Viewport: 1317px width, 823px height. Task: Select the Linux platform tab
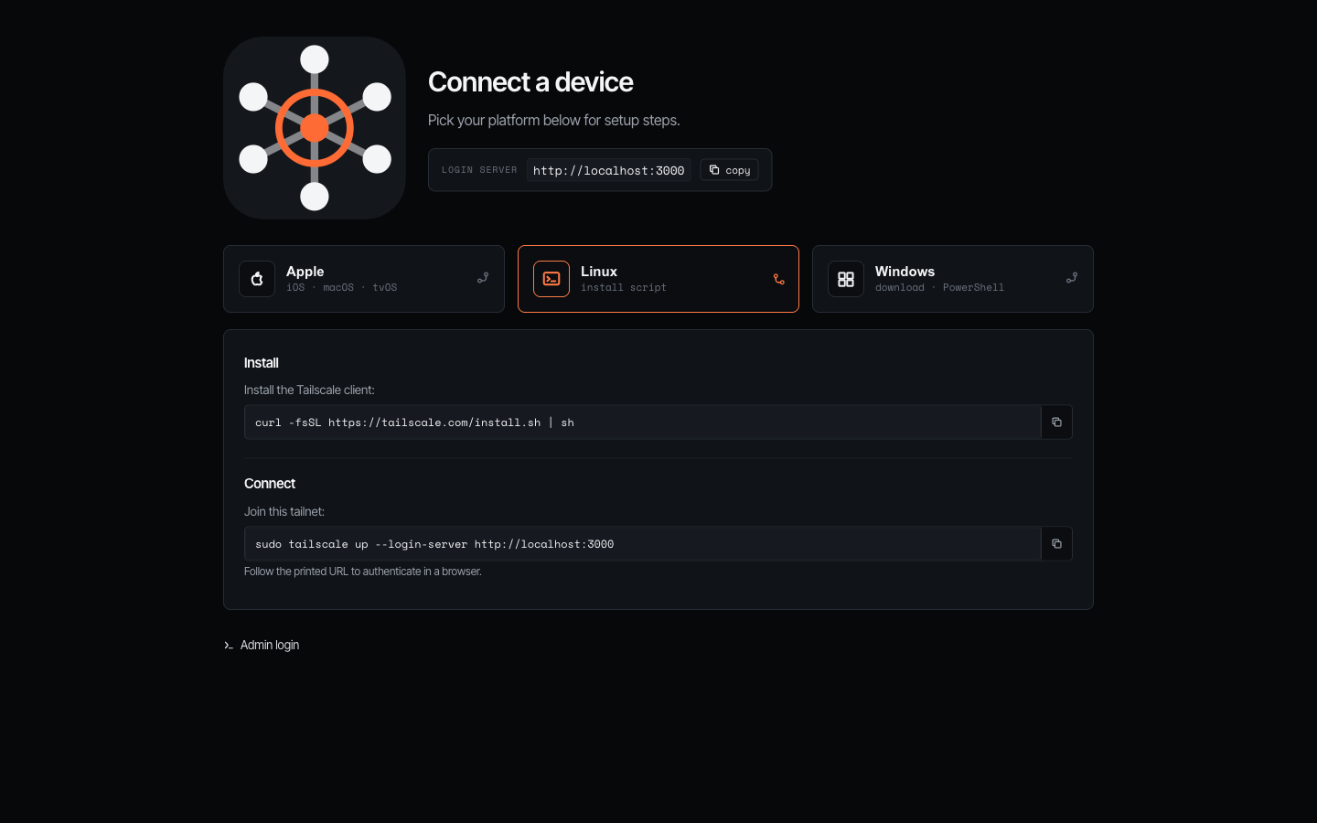coord(658,279)
